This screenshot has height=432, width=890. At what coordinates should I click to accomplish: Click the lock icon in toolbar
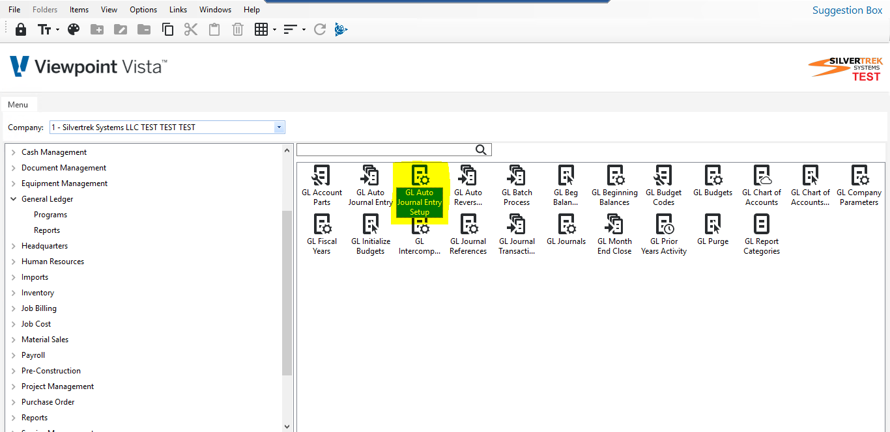[x=21, y=29]
